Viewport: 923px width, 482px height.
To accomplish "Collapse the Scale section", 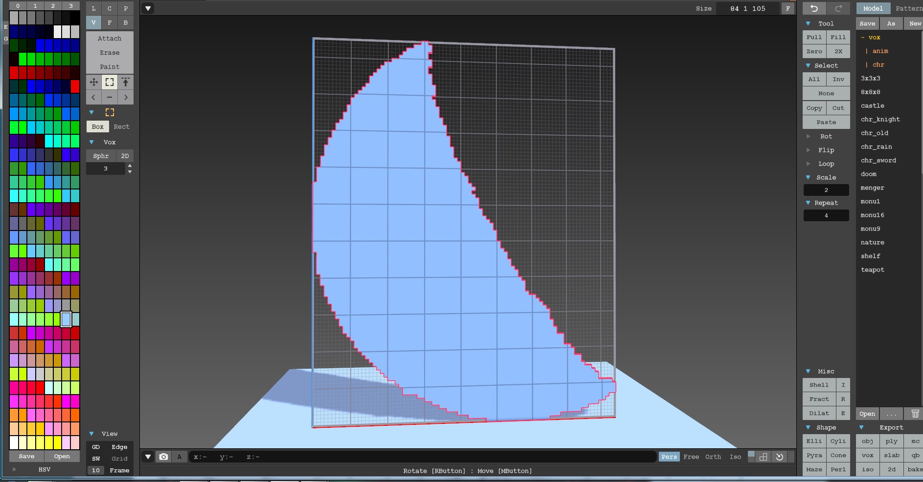I will point(808,177).
